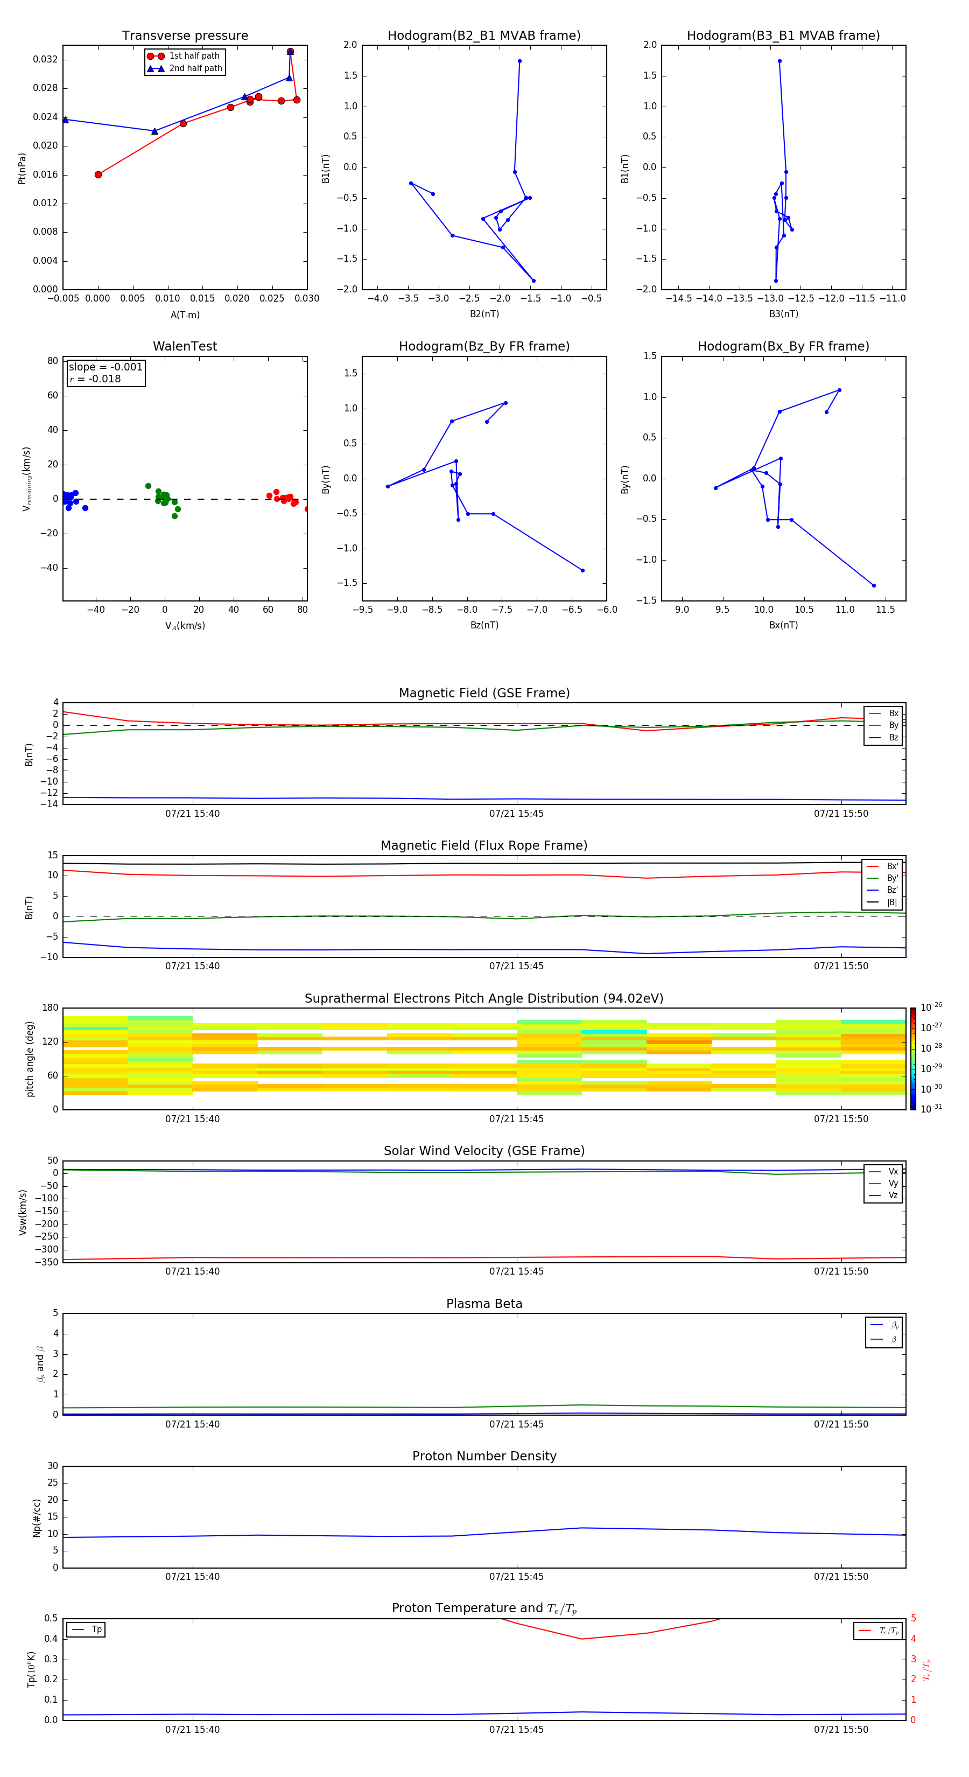
Task: Select the "|B|" flux rope legend entry
Action: point(883,903)
